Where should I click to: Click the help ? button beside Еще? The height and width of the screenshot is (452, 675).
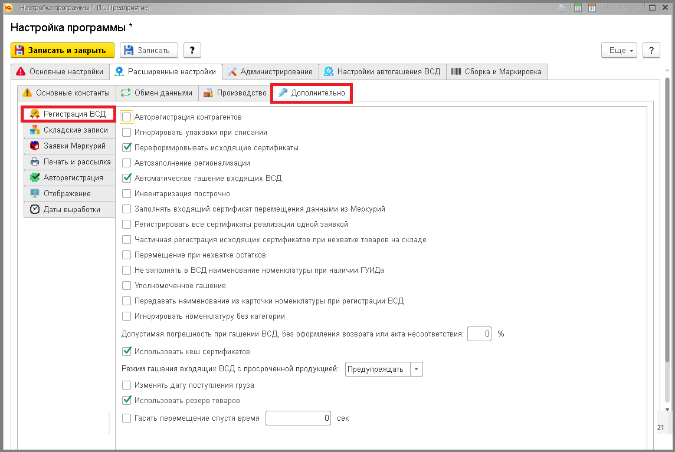651,50
